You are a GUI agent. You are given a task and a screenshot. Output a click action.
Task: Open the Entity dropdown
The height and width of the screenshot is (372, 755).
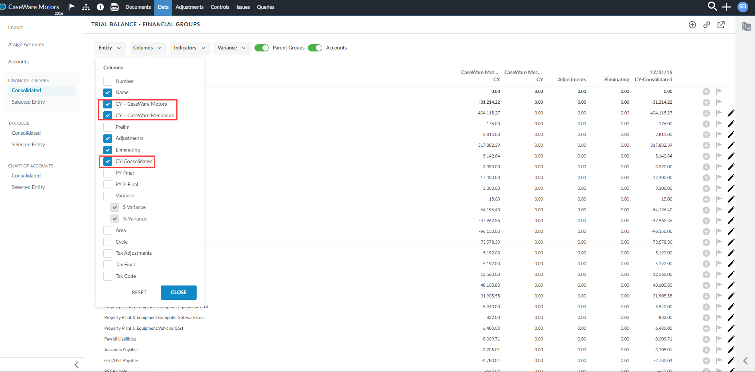tap(110, 48)
